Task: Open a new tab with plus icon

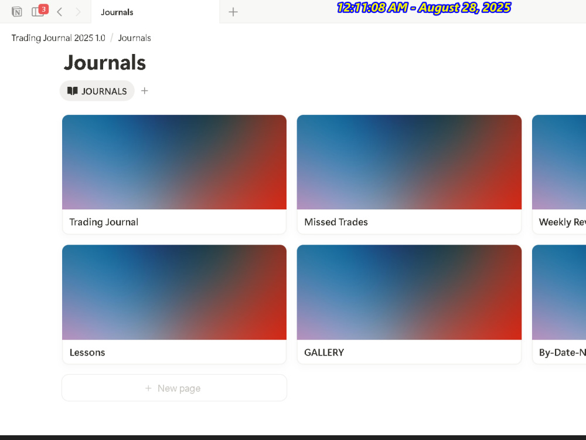Action: point(233,12)
